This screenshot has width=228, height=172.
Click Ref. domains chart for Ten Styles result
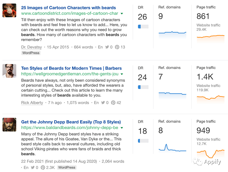[x=172, y=95]
